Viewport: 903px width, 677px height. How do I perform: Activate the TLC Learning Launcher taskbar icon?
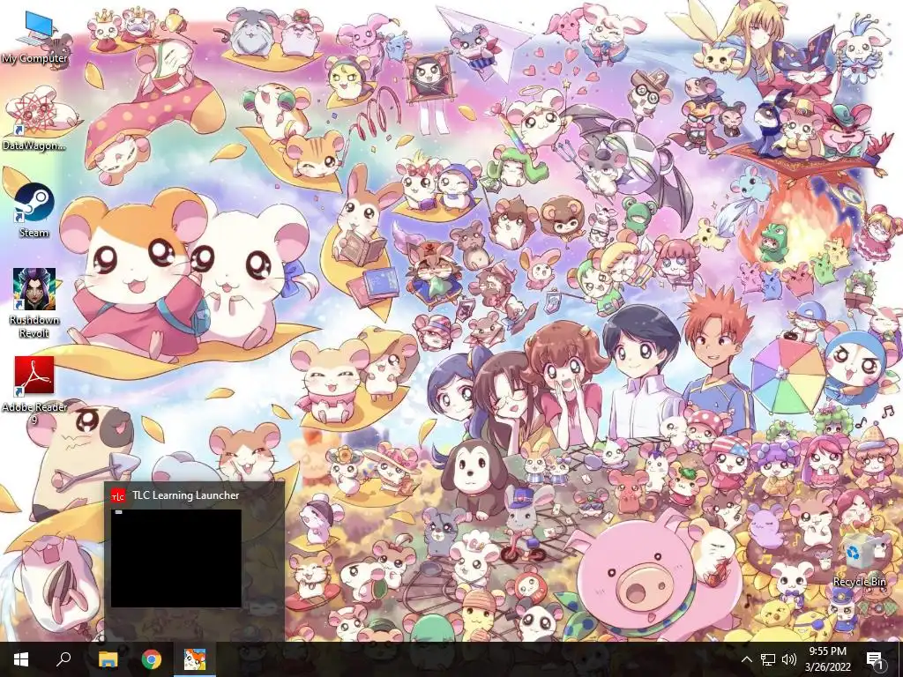pyautogui.click(x=195, y=659)
